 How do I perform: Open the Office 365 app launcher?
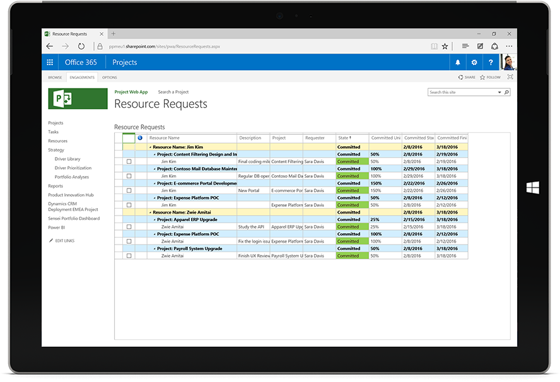click(50, 62)
